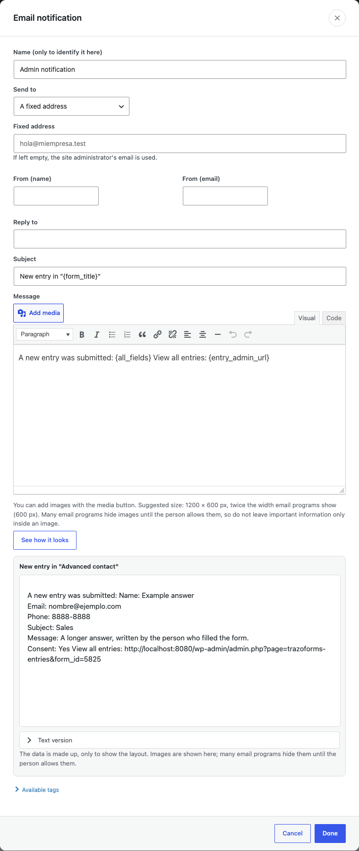Click preview line "Subject: Sales"
359x851 pixels.
click(51, 628)
